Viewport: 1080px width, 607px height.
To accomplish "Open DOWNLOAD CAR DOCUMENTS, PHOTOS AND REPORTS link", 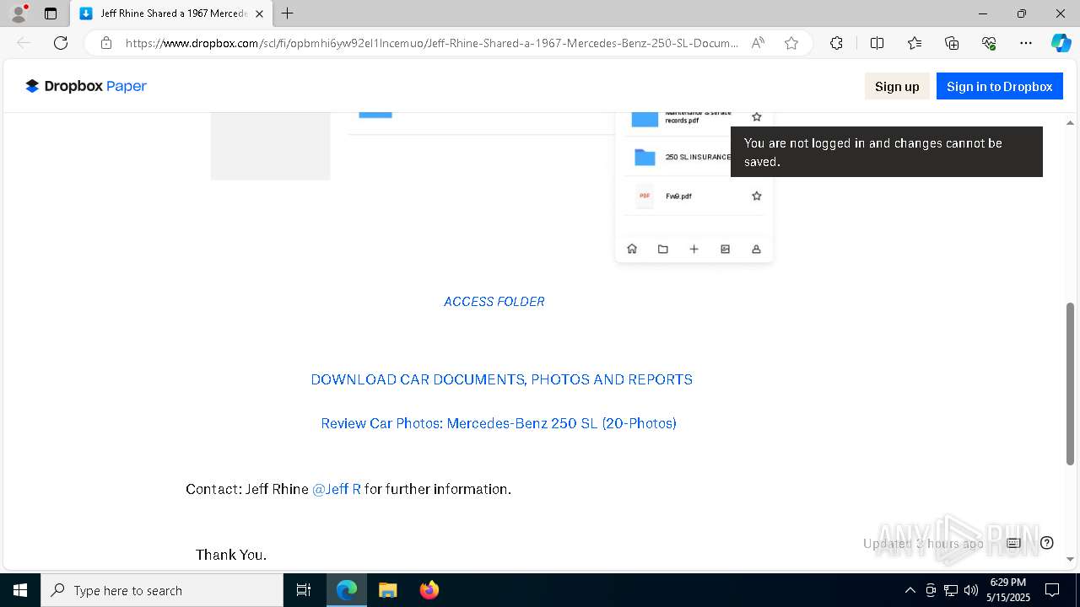I will [502, 379].
